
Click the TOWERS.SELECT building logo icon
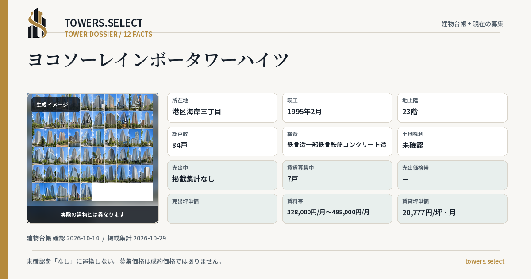click(x=38, y=23)
